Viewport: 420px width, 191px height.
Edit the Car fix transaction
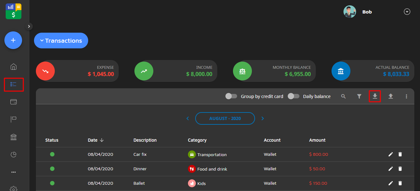coord(391,154)
